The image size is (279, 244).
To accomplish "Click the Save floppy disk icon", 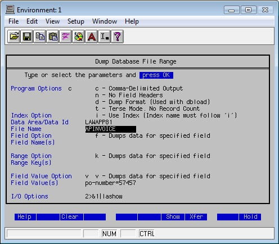I will (x=27, y=37).
